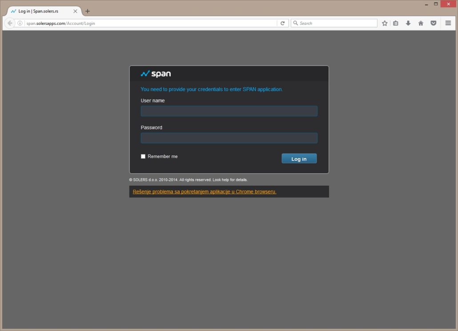Close the Log in tab

pyautogui.click(x=75, y=11)
